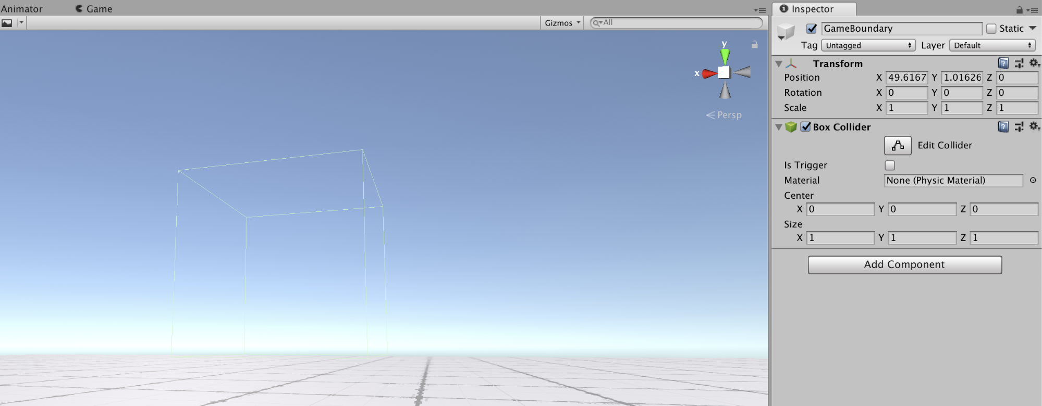Enable the Is Trigger checkbox
The width and height of the screenshot is (1042, 406).
click(x=890, y=166)
